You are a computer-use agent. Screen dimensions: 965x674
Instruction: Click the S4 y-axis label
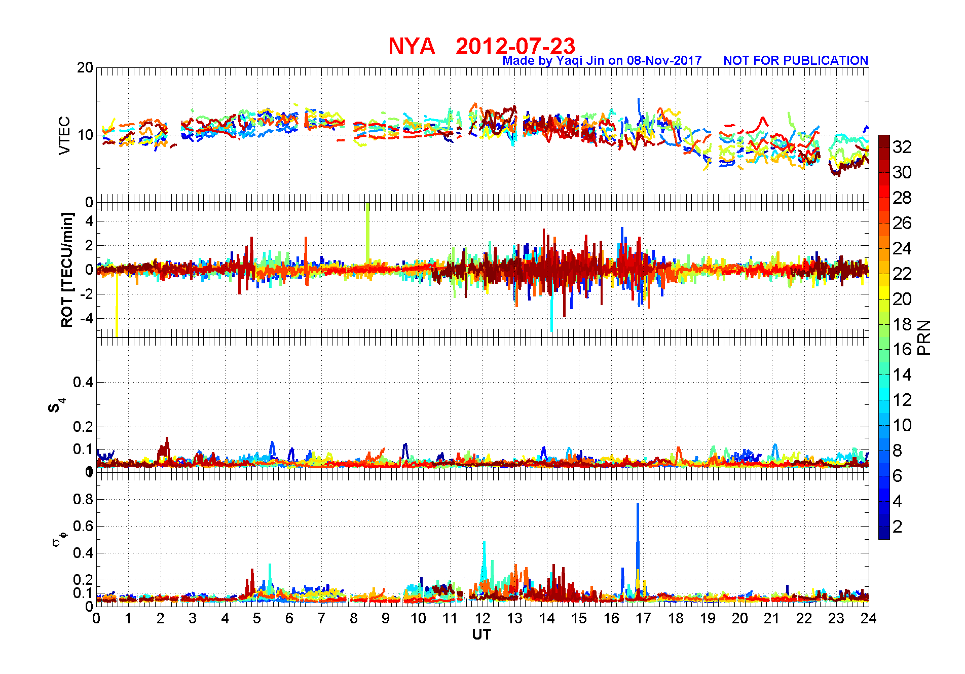[x=57, y=405]
